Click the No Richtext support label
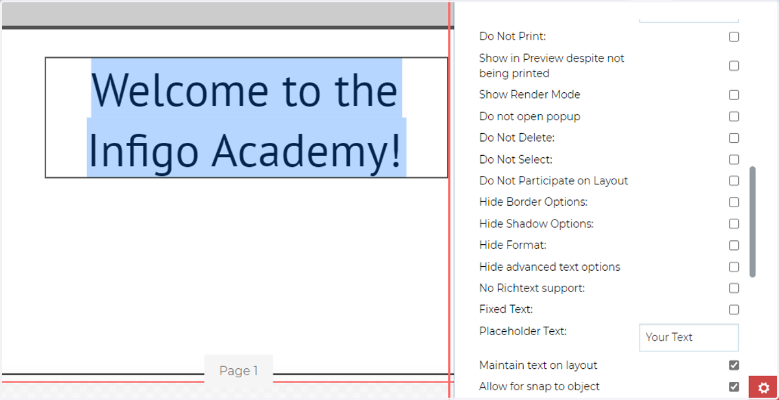 click(x=532, y=288)
